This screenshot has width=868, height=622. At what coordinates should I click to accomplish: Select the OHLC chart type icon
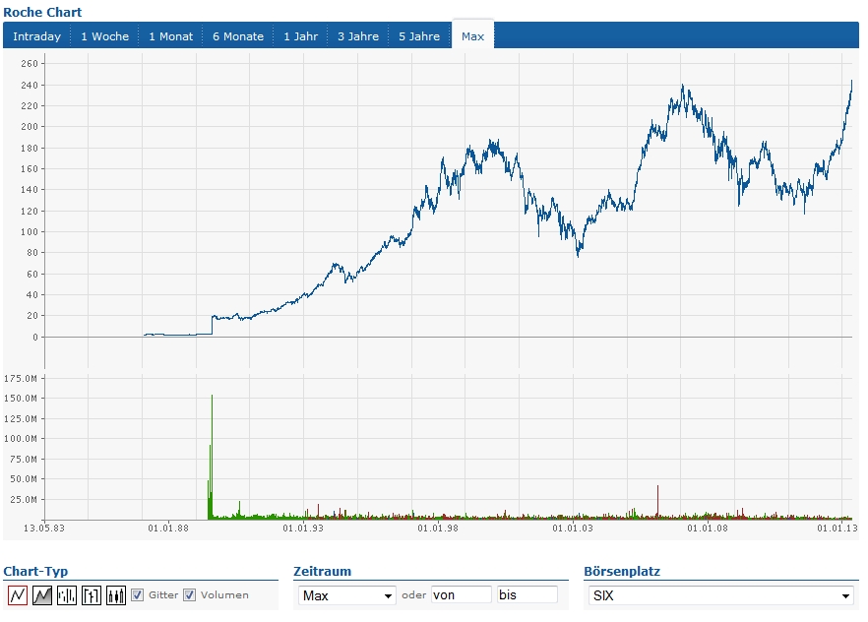pyautogui.click(x=92, y=595)
